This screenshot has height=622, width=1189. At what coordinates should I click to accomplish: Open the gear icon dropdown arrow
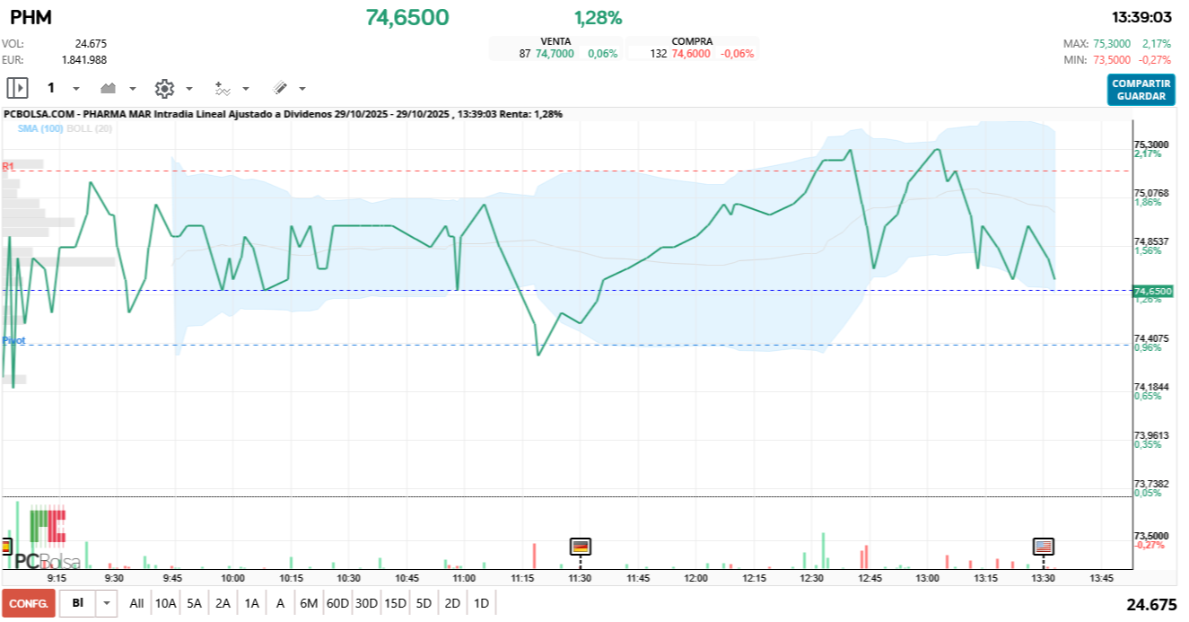pos(188,88)
